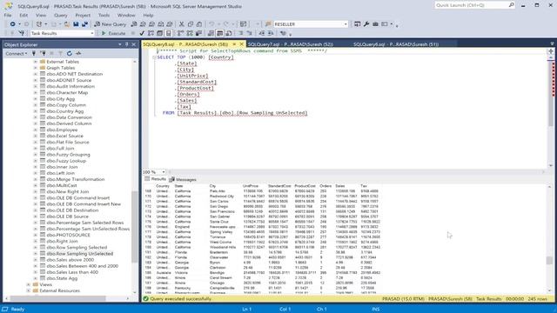This screenshot has width=557, height=313.
Task: Click the Open File folder icon
Action: pyautogui.click(x=67, y=24)
